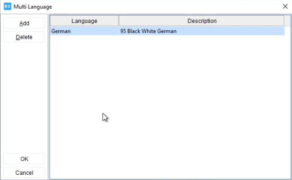Viewport: 292px width, 180px height.
Task: Click blank space right of description text in row
Action: point(233,31)
